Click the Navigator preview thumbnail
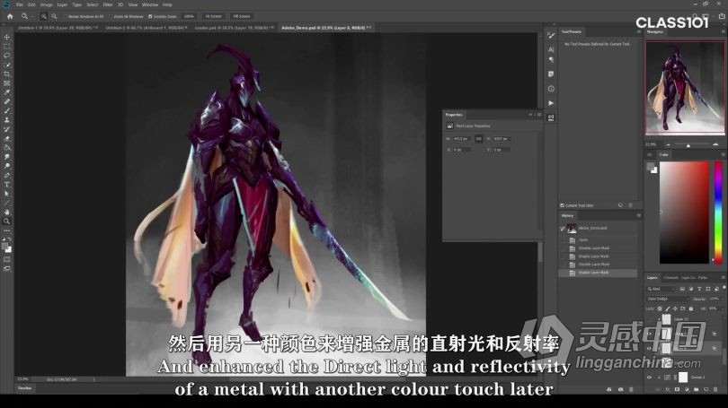This screenshot has width=728, height=408. point(685,89)
